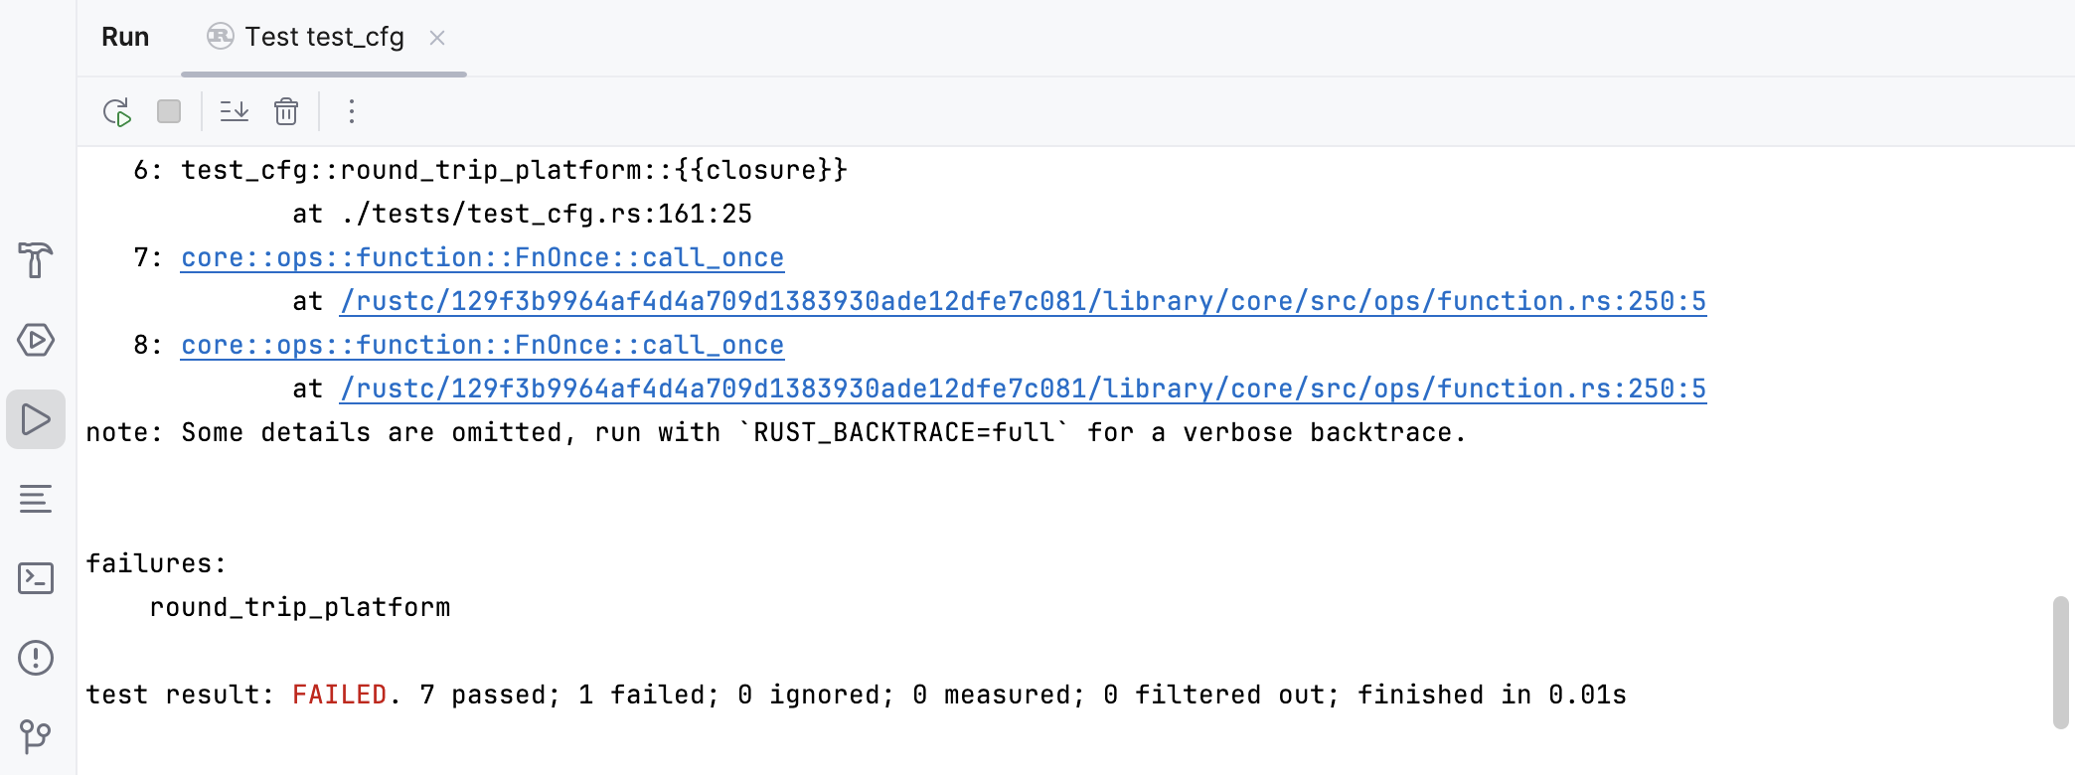Follow function.rs:250:5 path under frame 7
The image size is (2075, 775).
[x=1023, y=302]
